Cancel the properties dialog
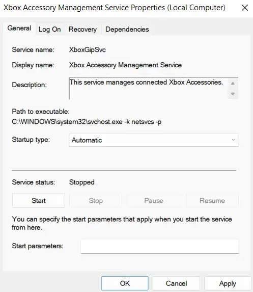 coord(176,283)
